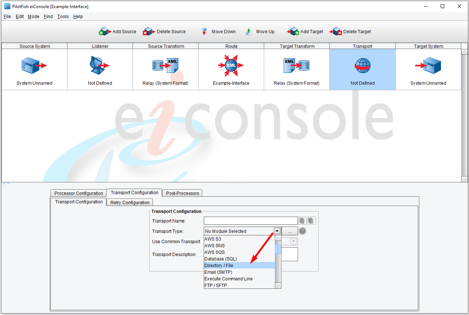Choose Directory / File transport type
The image size is (469, 315).
(239, 265)
